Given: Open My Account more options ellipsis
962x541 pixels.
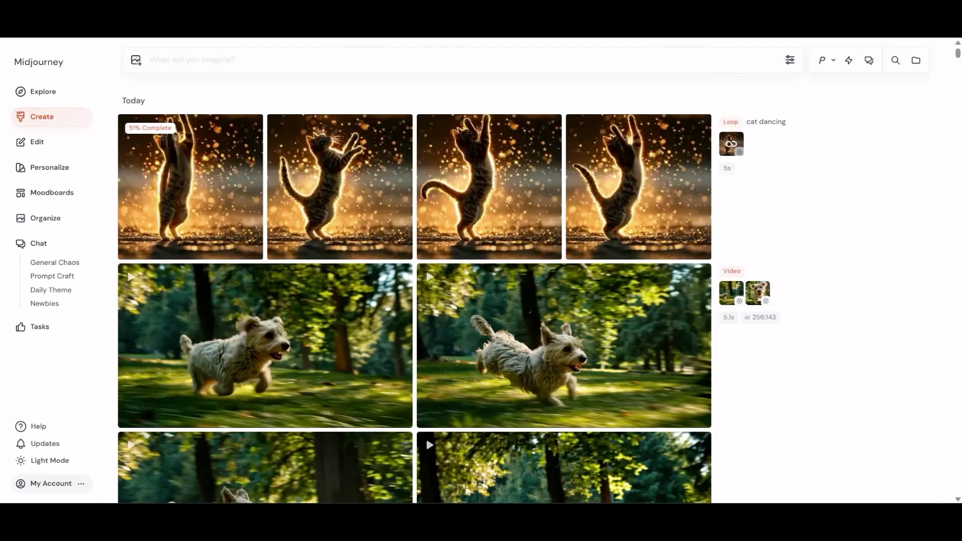Looking at the screenshot, I should pos(81,484).
